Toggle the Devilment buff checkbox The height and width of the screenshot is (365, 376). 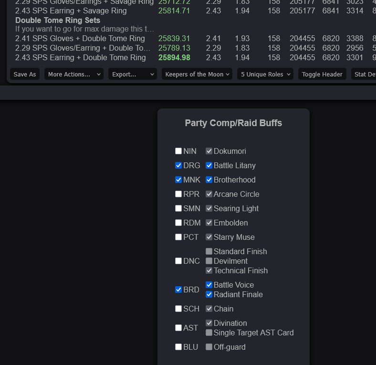pos(209,261)
